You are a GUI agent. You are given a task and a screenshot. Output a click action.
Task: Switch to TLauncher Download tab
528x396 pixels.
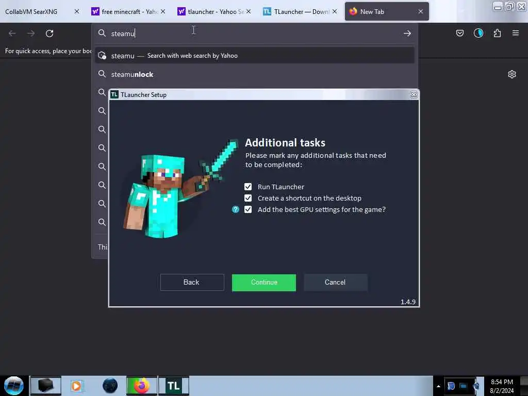coord(301,11)
